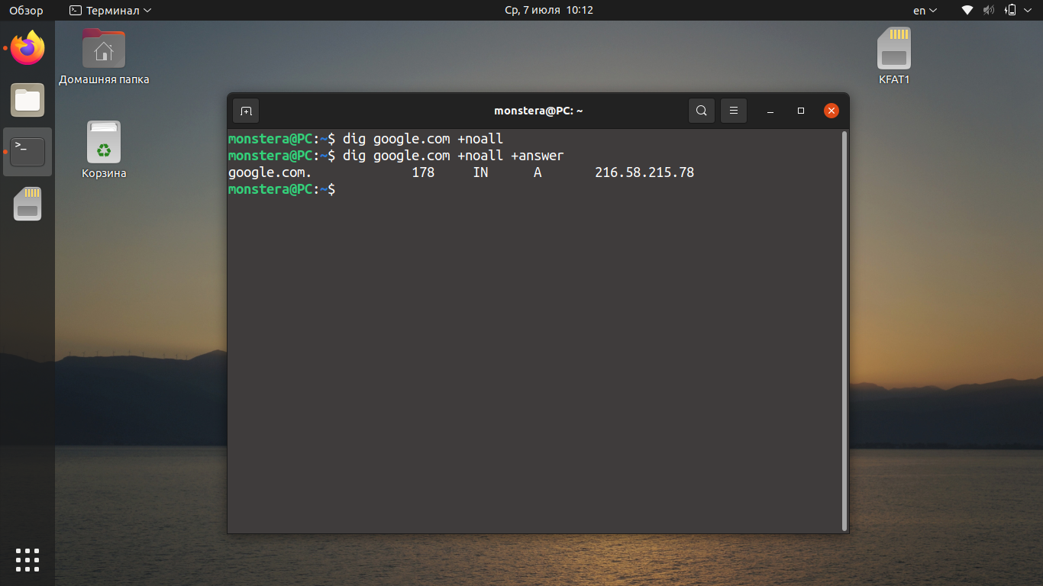1043x586 pixels.
Task: Select the Terminal icon in the dock
Action: [x=27, y=152]
